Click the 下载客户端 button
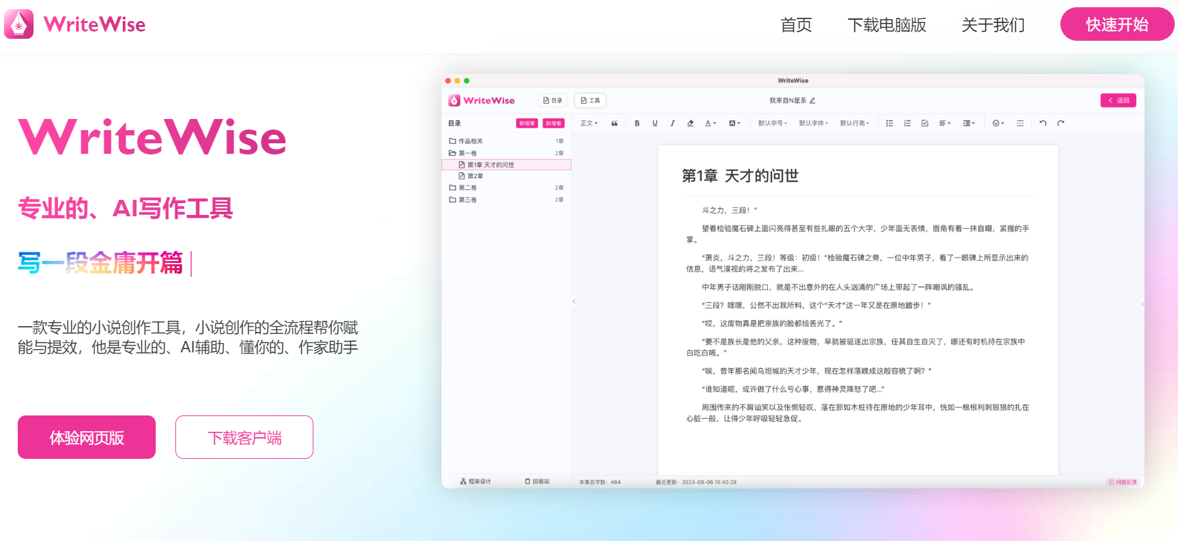The height and width of the screenshot is (541, 1178). point(244,437)
